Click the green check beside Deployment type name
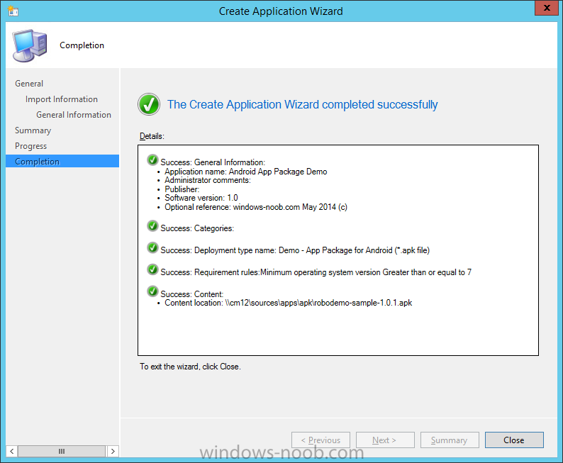This screenshot has width=563, height=463. point(152,247)
